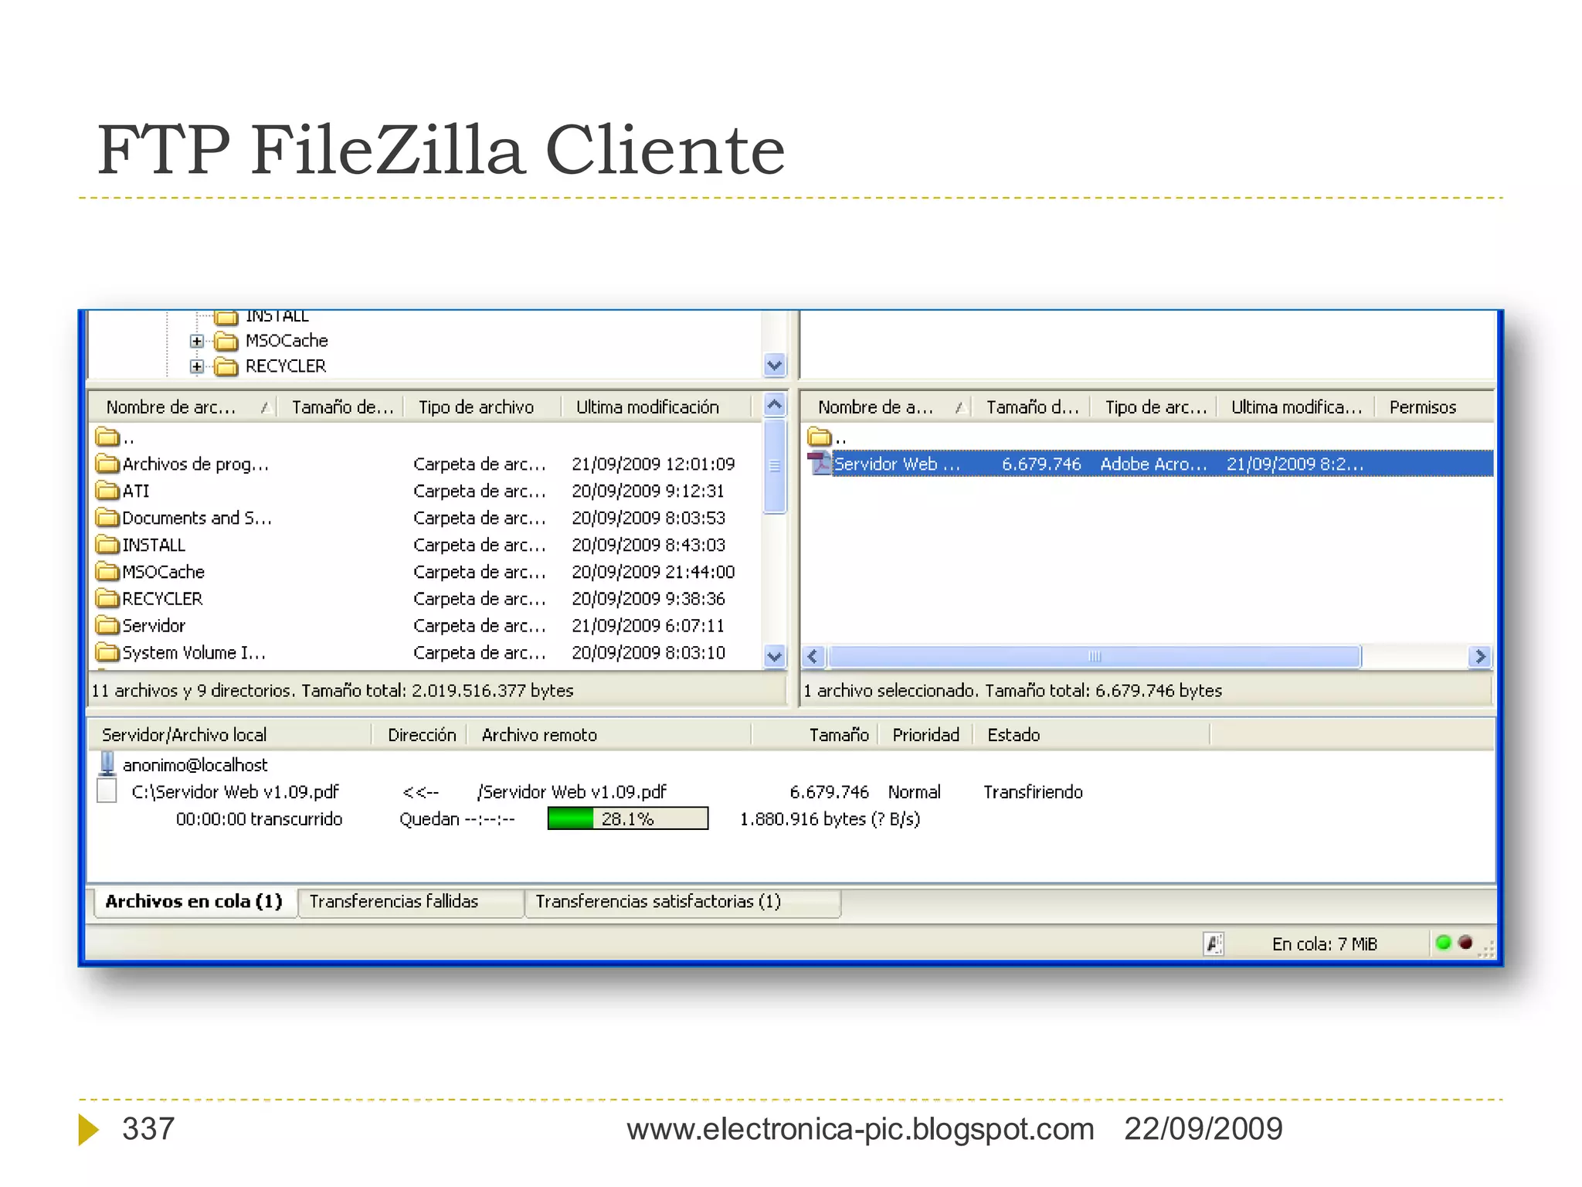1582x1187 pixels.
Task: Select the Servidor folder name
Action: pyautogui.click(x=154, y=625)
